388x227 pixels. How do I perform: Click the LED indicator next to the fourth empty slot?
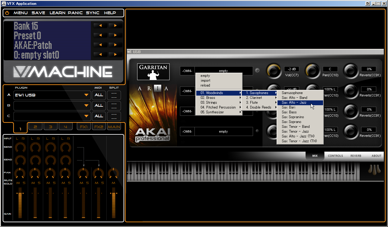[x=257, y=131]
